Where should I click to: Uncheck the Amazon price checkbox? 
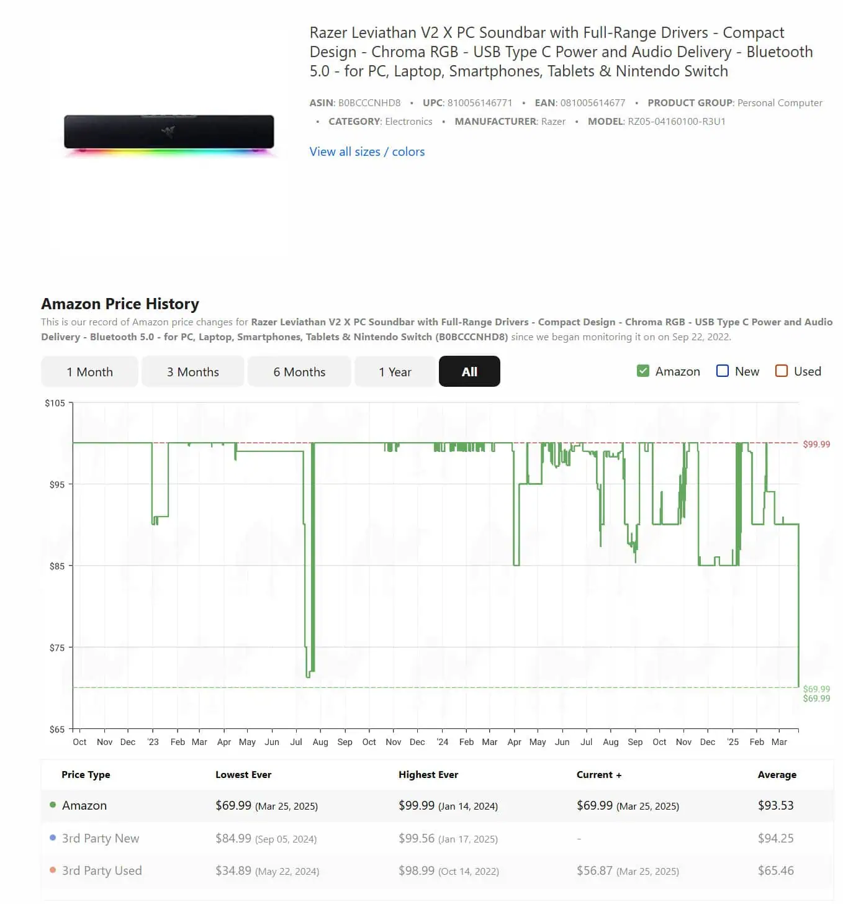click(x=643, y=371)
